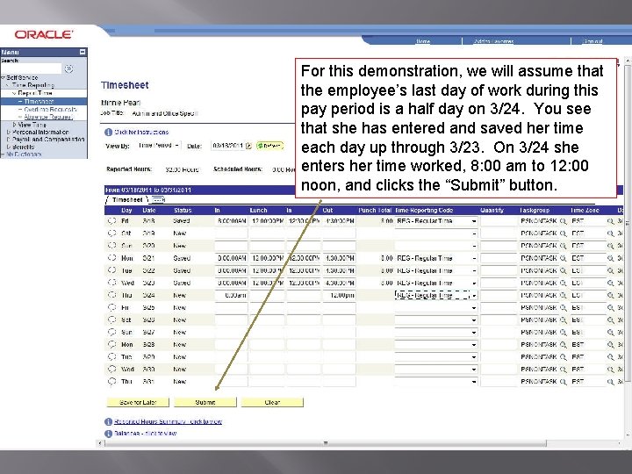Screen dimensions: 632x474
Task: Click the Sign out link in header
Action: click(x=592, y=41)
